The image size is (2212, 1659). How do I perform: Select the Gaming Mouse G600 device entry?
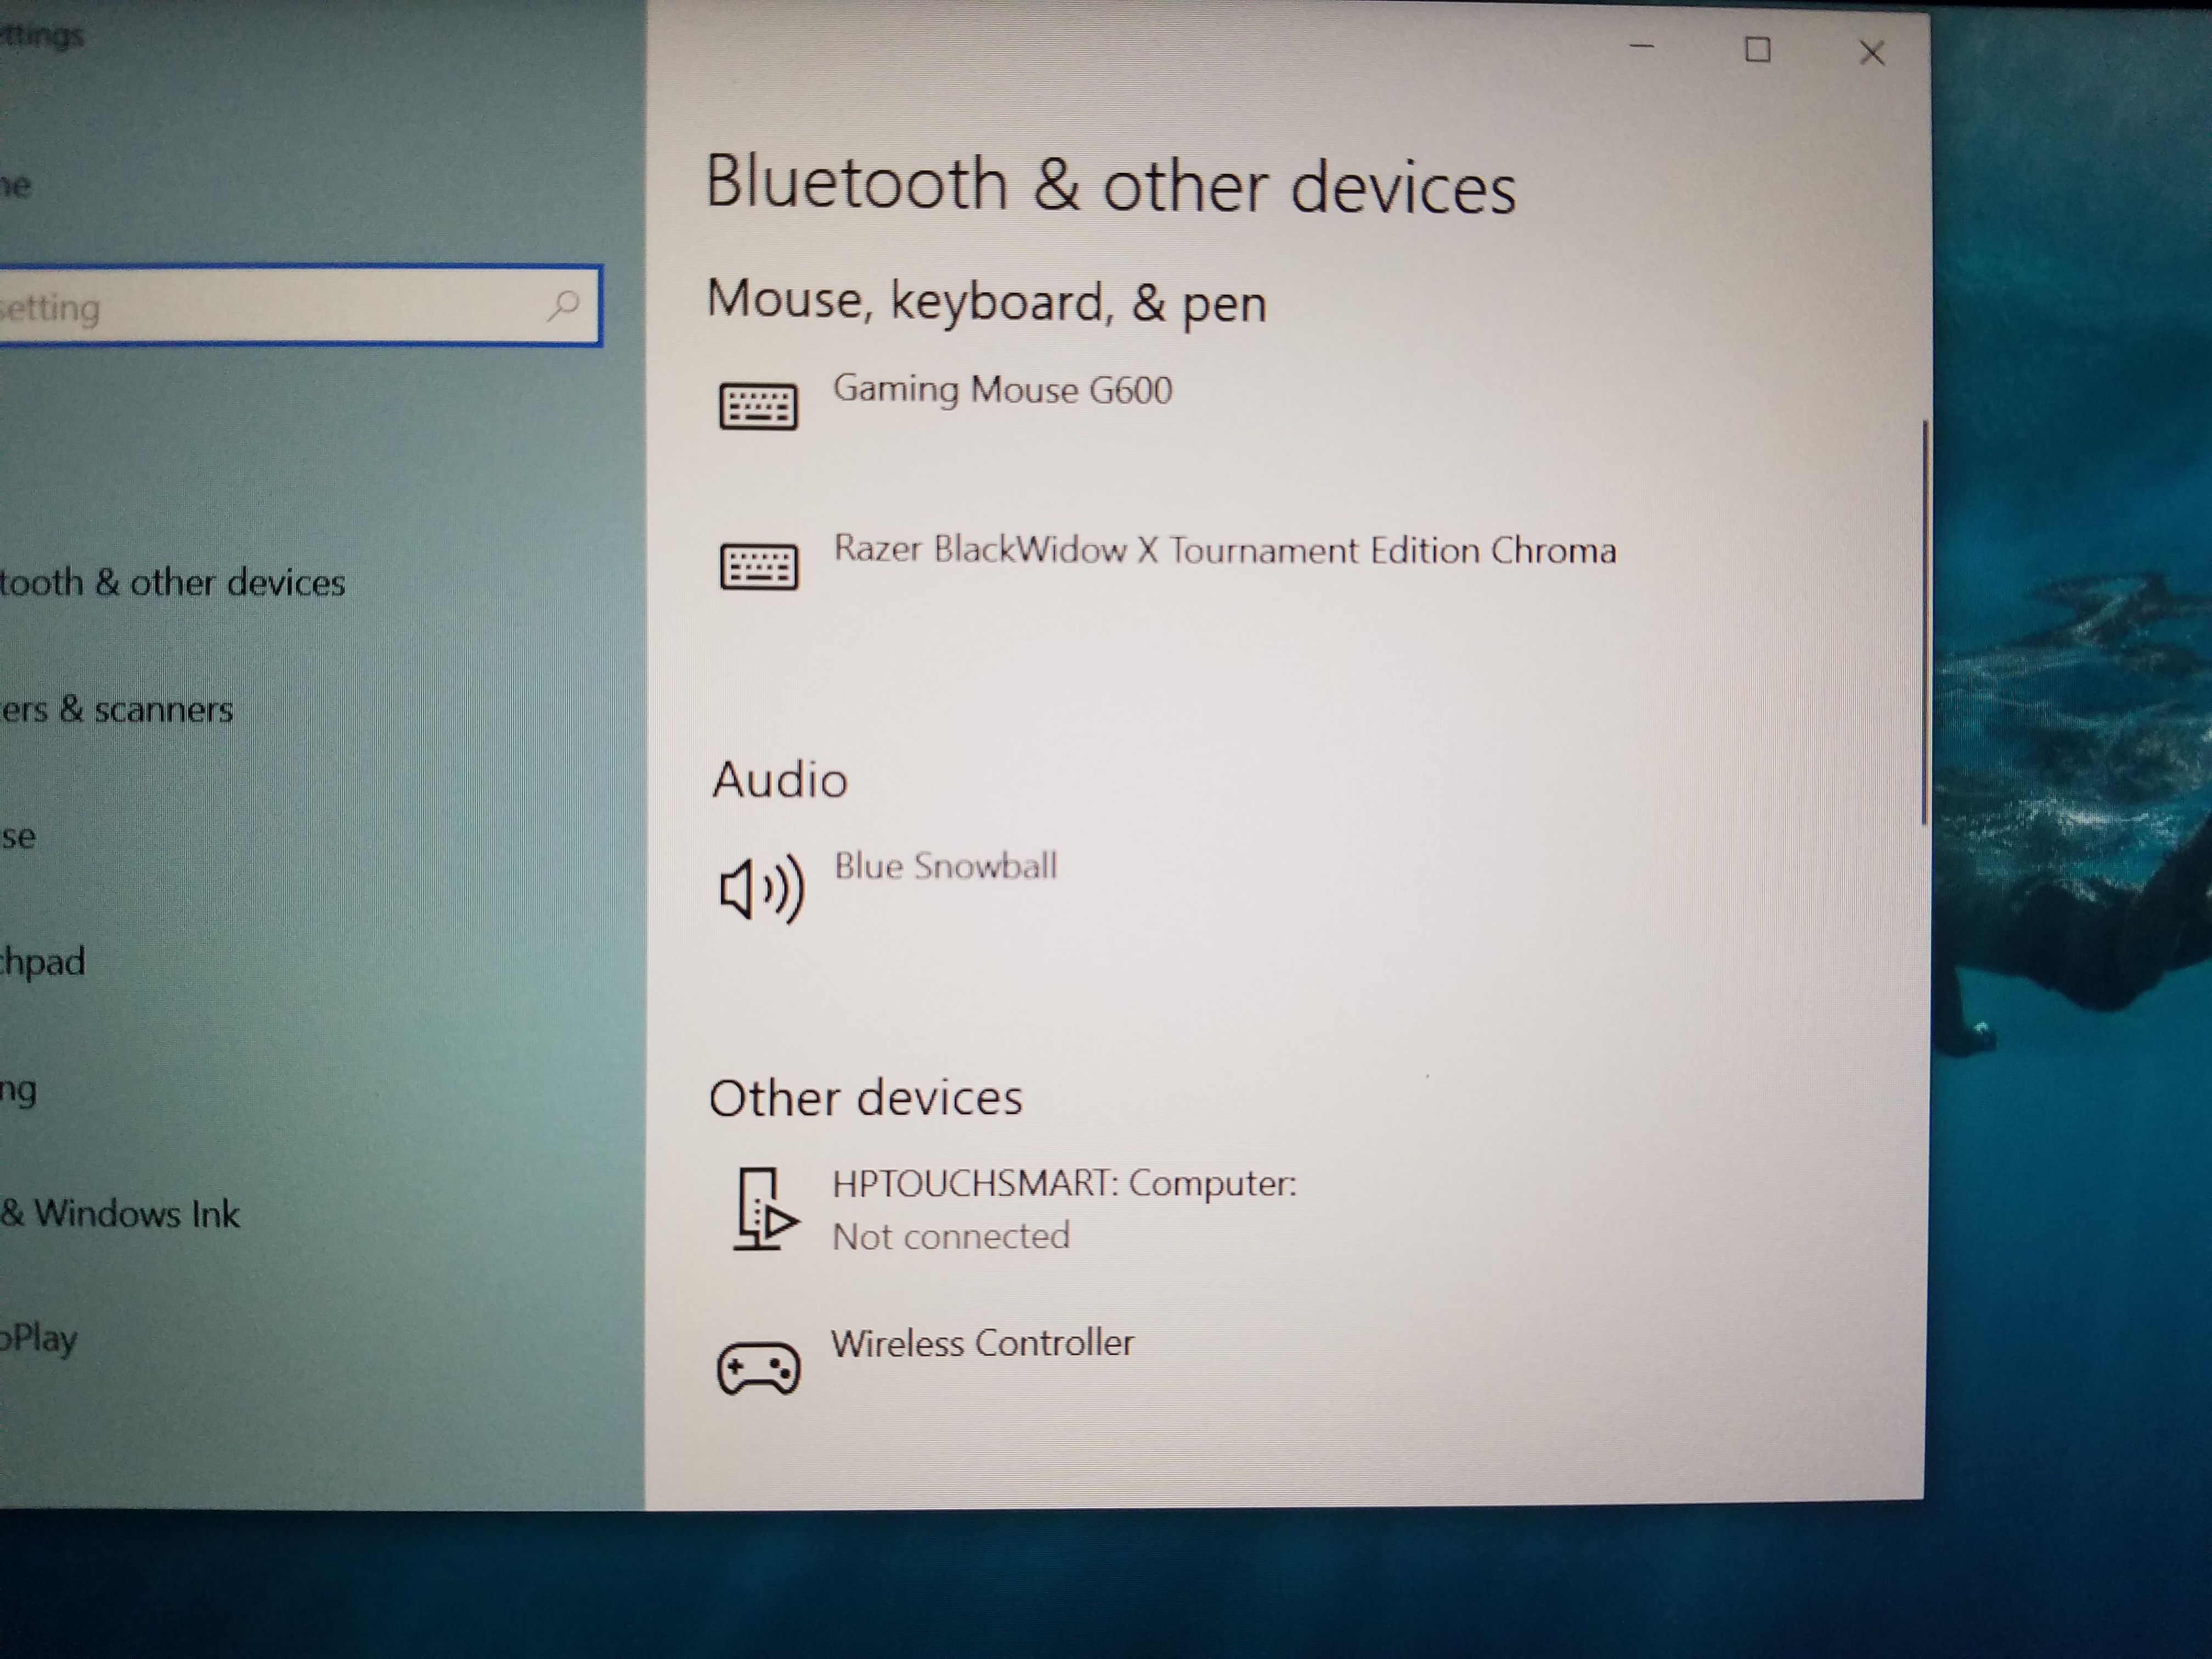tap(1002, 390)
